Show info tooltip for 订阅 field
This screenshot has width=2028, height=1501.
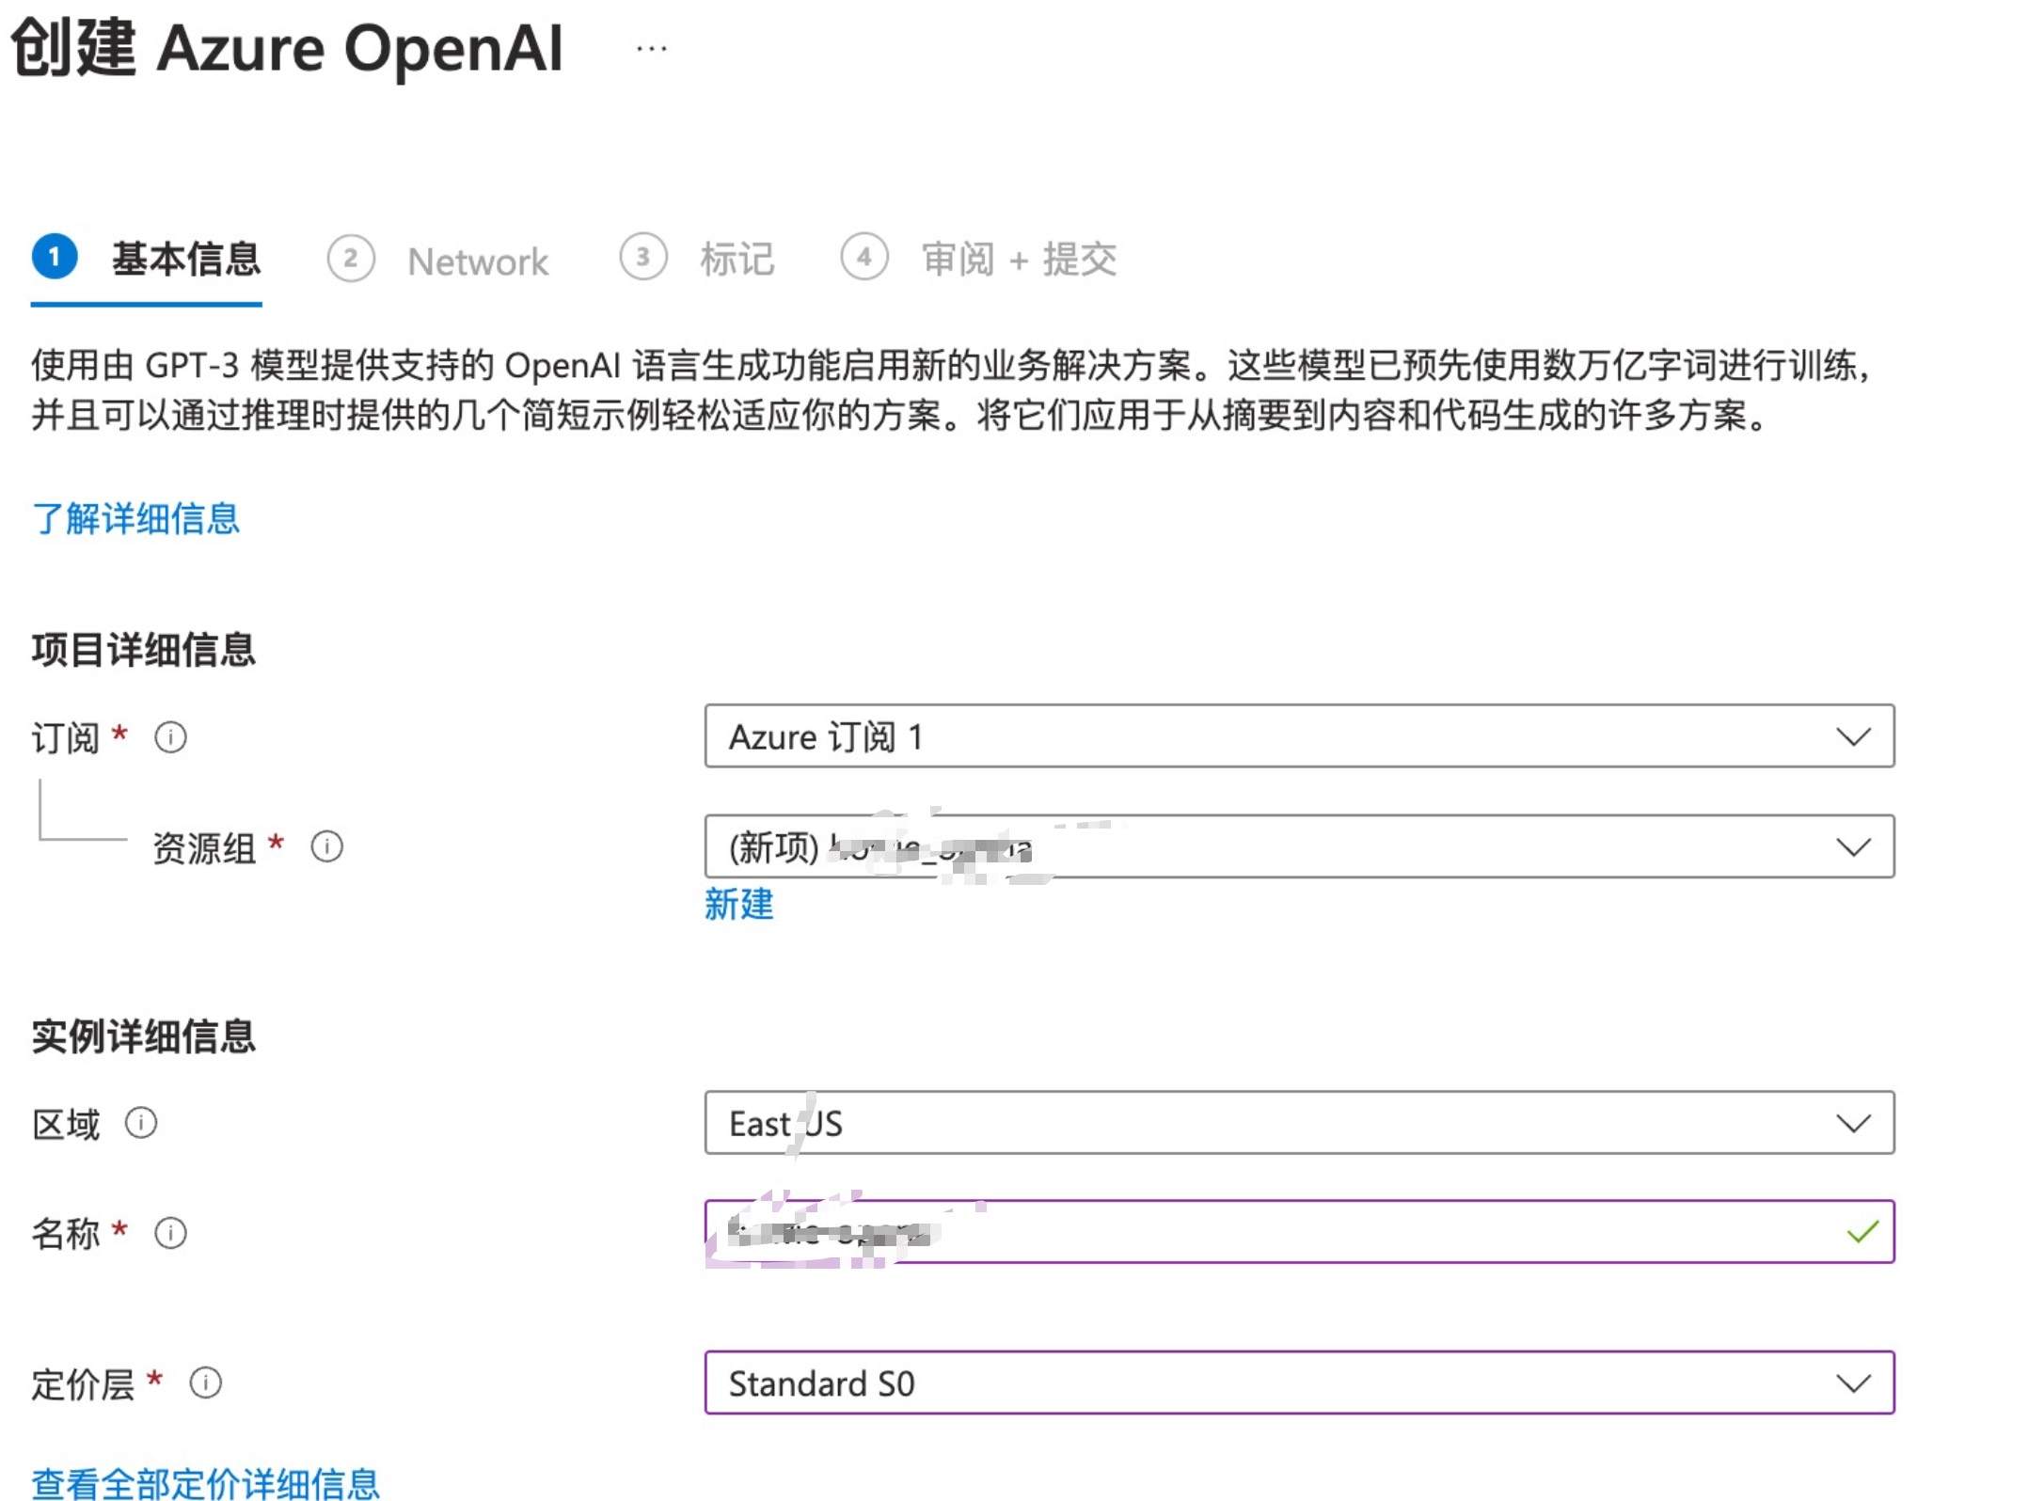170,736
